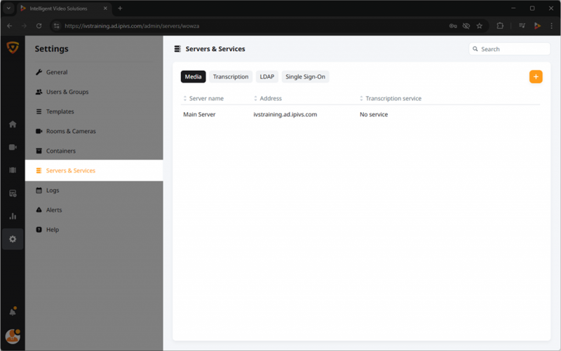Open the bar chart reports icon
Image resolution: width=561 pixels, height=351 pixels.
[x=13, y=216]
